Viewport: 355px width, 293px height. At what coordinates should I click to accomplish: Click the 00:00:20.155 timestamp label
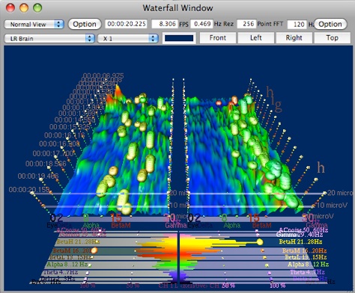click(29, 190)
